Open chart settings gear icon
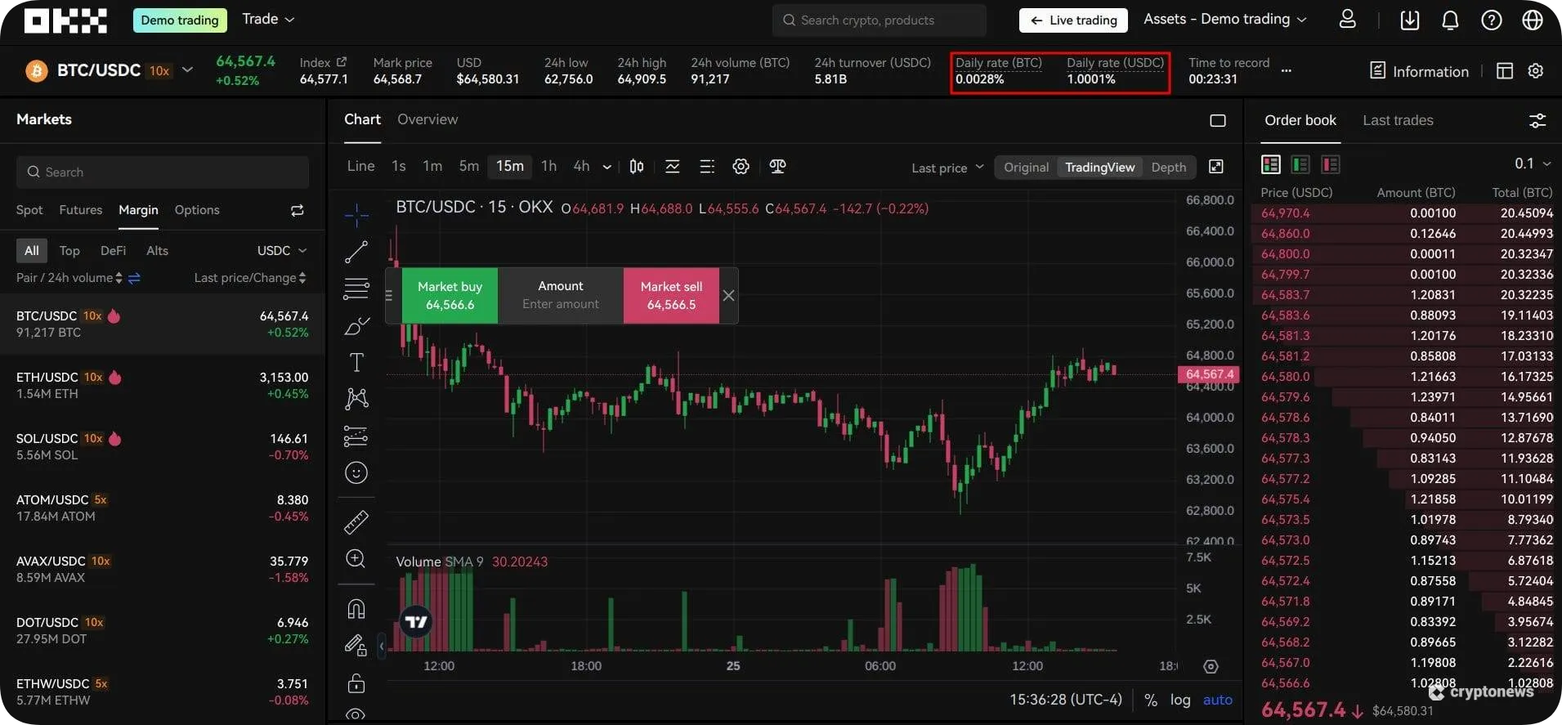 click(741, 167)
